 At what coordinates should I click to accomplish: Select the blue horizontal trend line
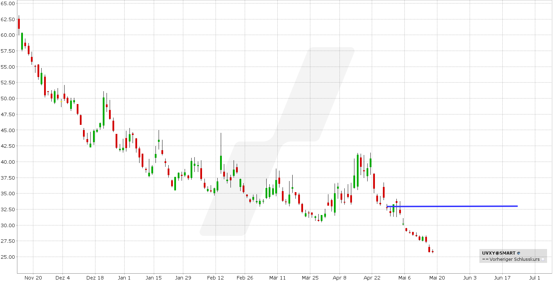452,206
